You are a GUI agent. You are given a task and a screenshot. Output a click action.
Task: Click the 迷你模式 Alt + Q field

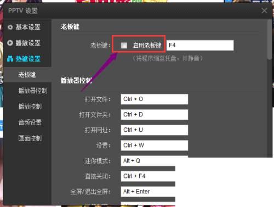pyautogui.click(x=148, y=161)
